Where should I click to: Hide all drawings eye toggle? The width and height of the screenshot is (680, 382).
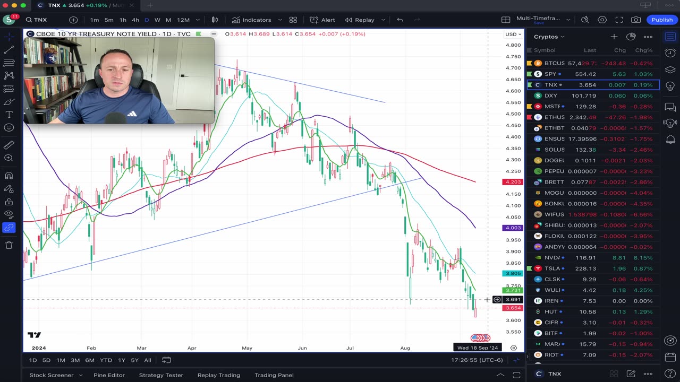coord(8,214)
